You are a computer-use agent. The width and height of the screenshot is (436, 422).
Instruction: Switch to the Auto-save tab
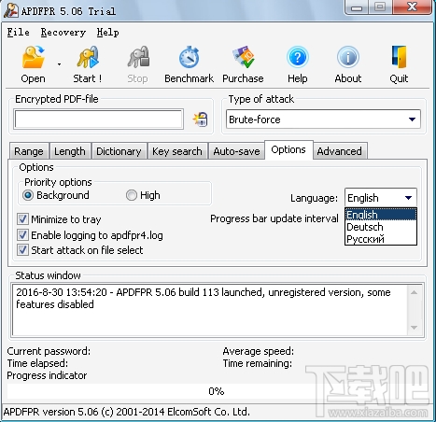pyautogui.click(x=236, y=151)
